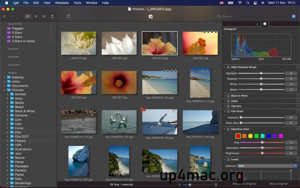Click the Share icon in the toolbar

coord(68,16)
